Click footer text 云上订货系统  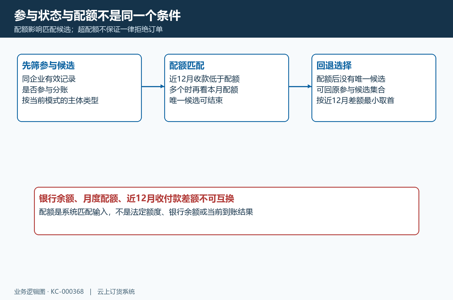coord(116,292)
